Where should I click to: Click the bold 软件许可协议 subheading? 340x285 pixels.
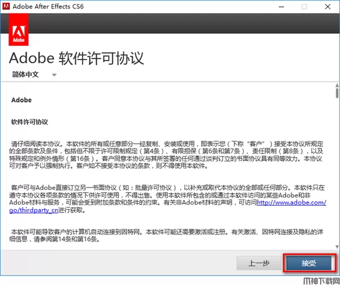click(x=30, y=122)
